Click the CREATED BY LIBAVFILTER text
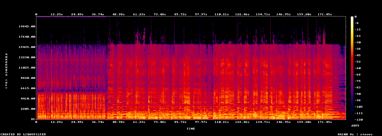The width and height of the screenshot is (382, 136). click(x=23, y=134)
